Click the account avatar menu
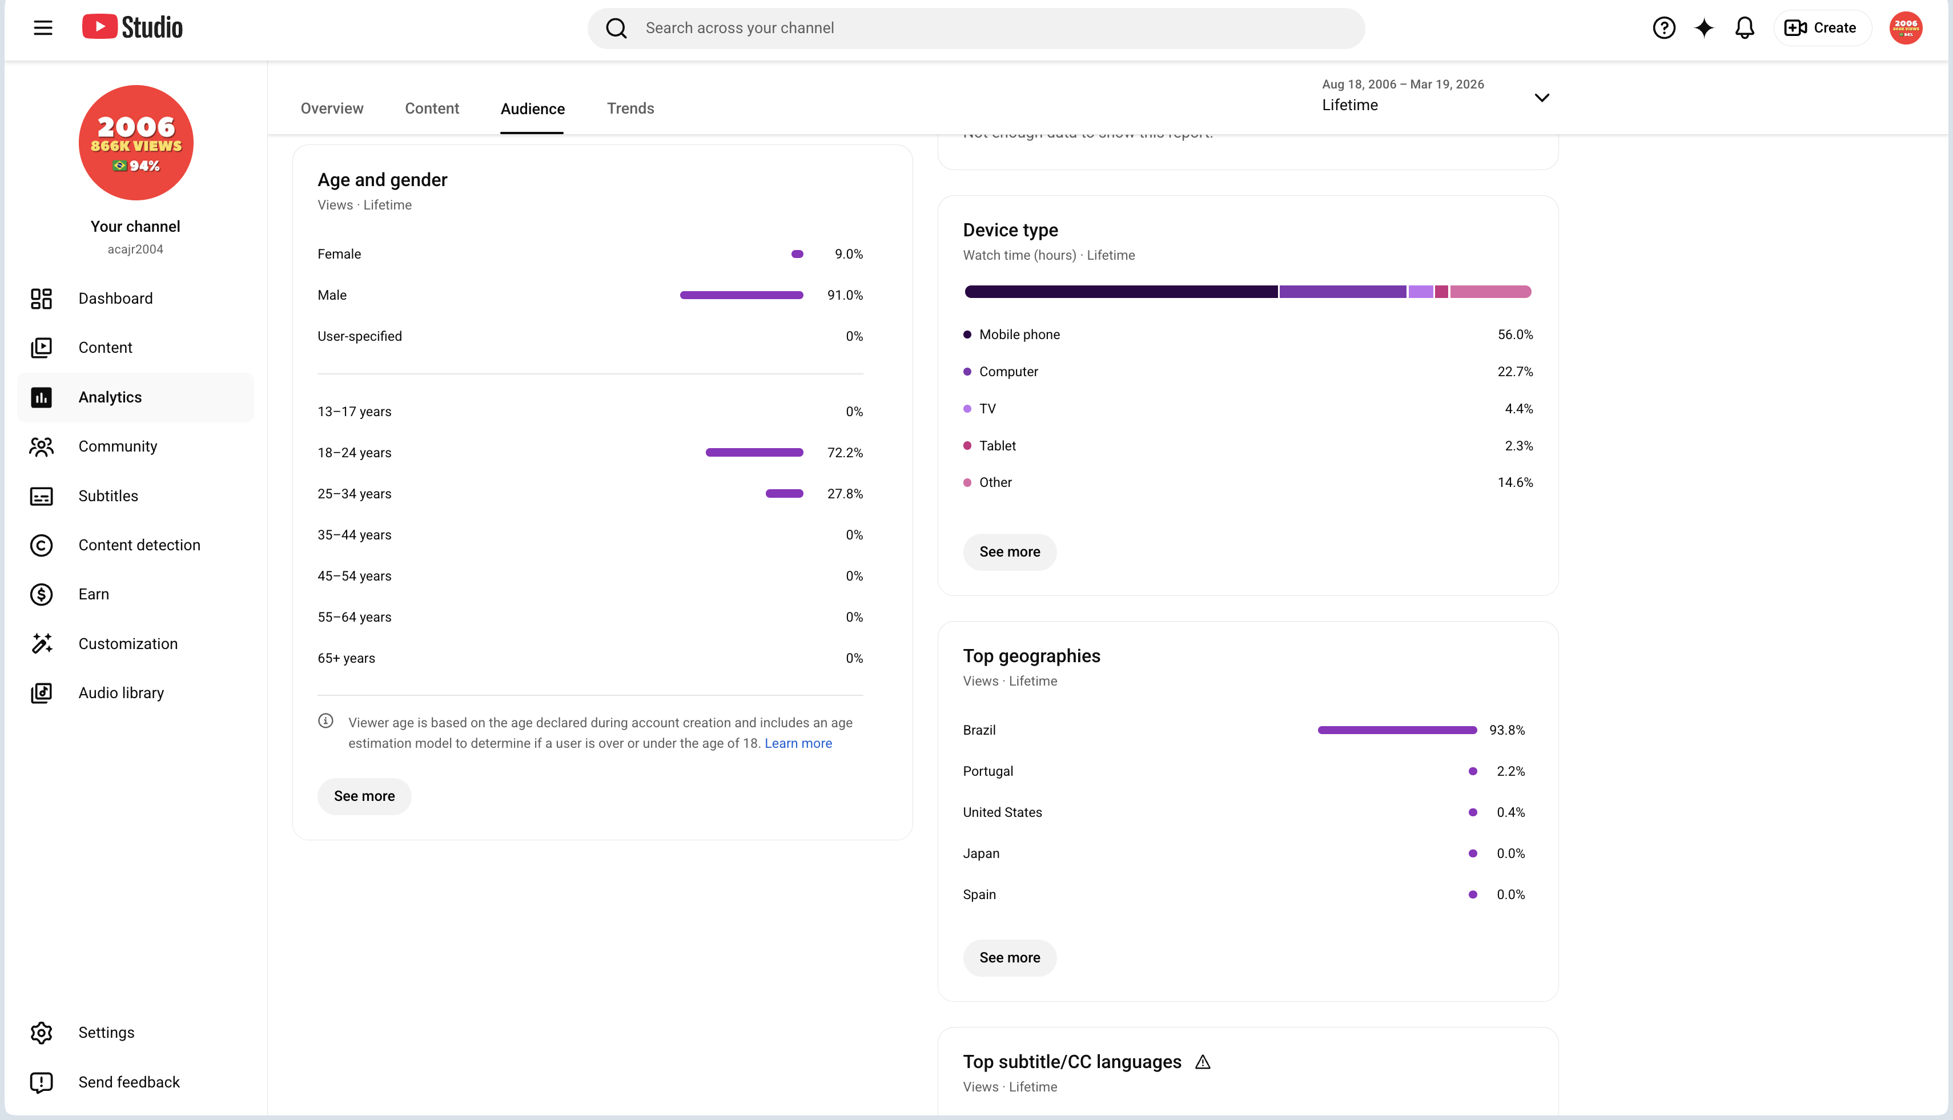 click(x=1905, y=28)
